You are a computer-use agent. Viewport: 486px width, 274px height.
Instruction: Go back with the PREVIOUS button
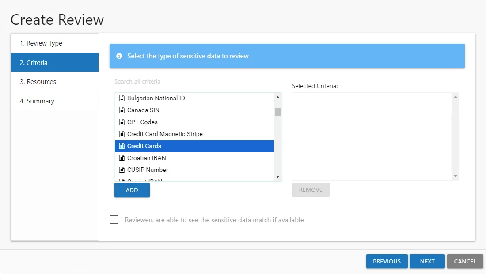click(x=387, y=261)
